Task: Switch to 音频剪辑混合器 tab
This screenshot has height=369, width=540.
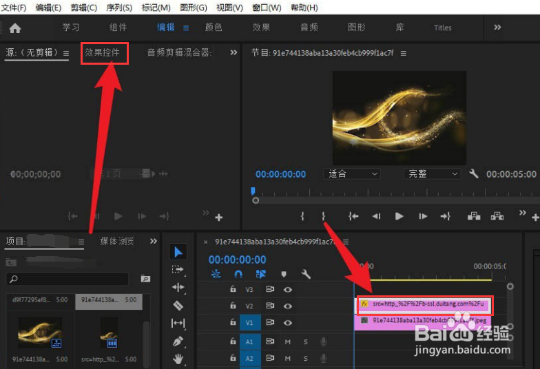Action: (179, 52)
